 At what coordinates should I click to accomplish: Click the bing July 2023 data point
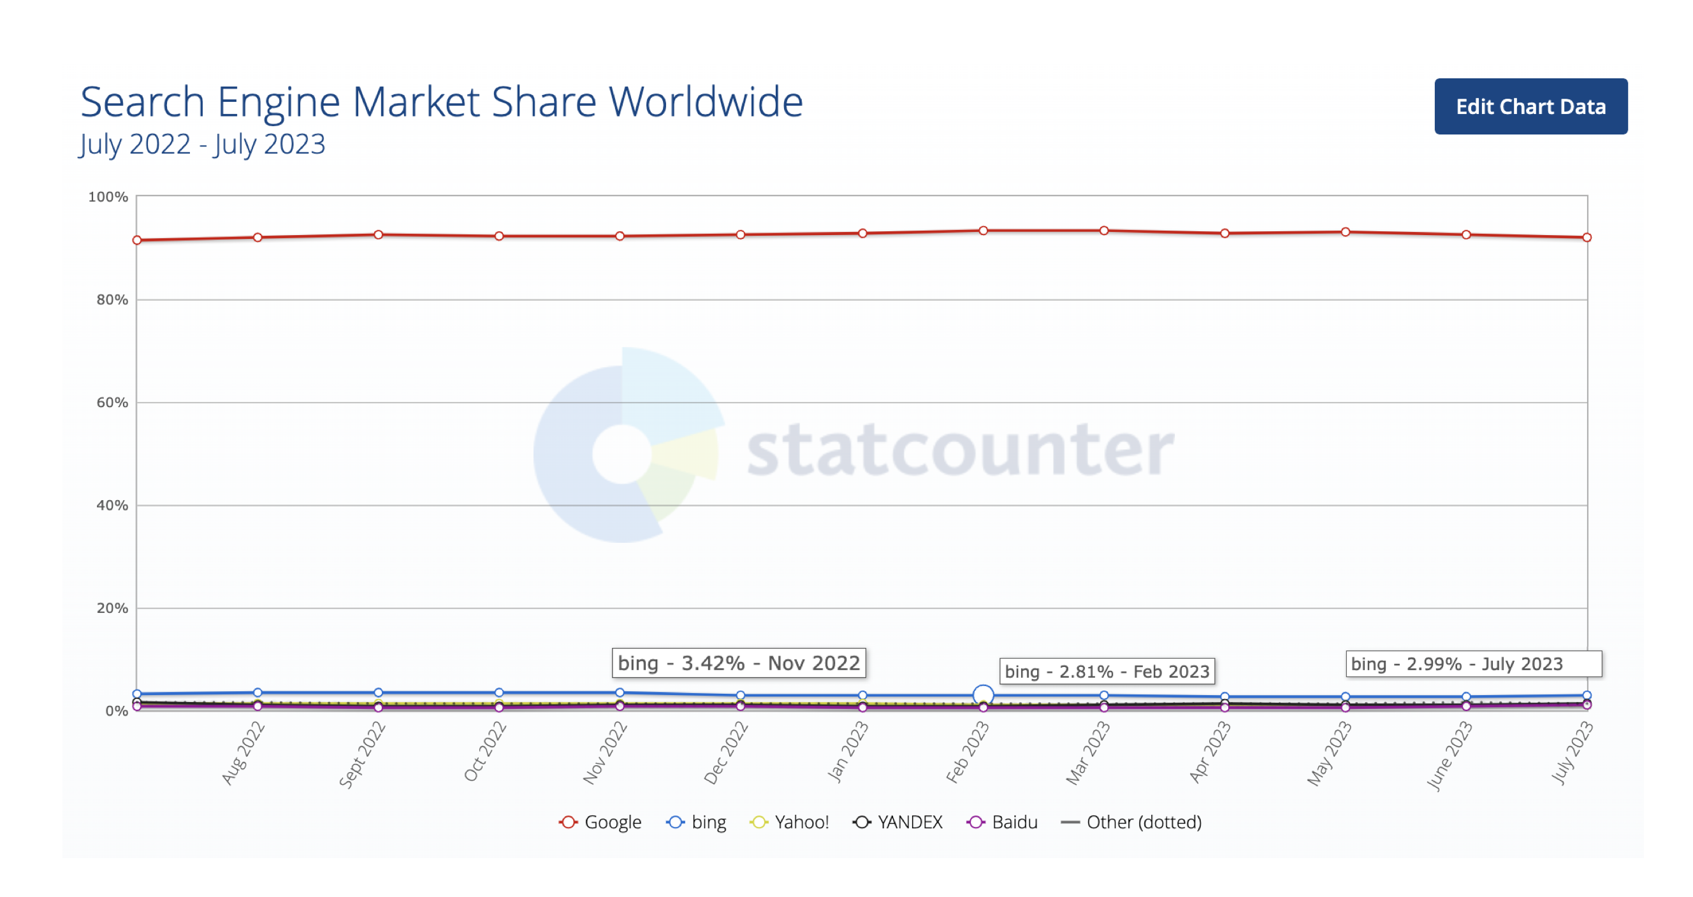pos(1587,696)
